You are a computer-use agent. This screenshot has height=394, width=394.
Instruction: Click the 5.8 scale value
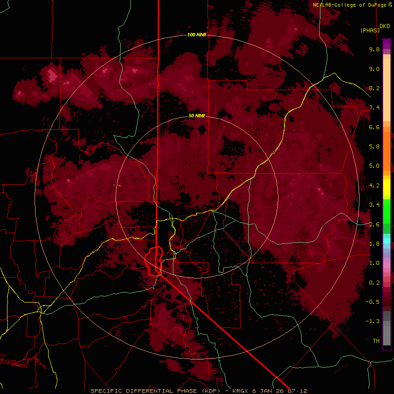(x=374, y=147)
